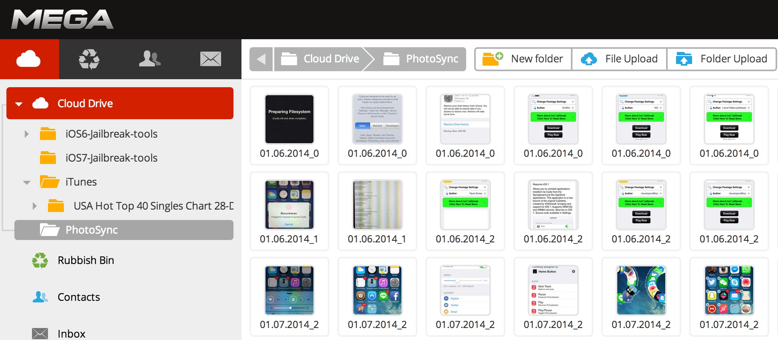
Task: Click the iOS7-Jailbreak-tools folder icon
Action: (x=48, y=158)
